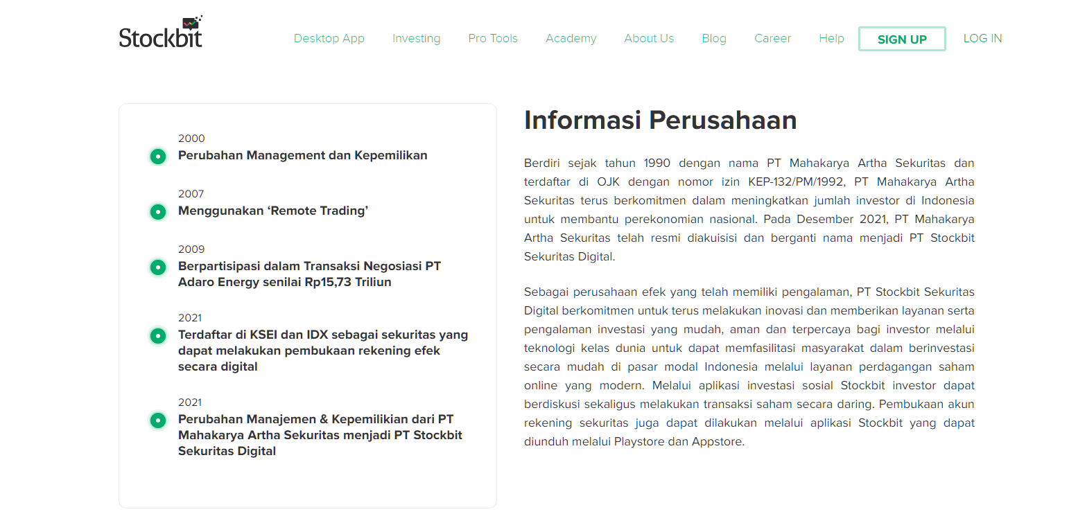This screenshot has width=1087, height=514.
Task: Click the 'Informasi Perusahaan' heading
Action: tap(661, 121)
